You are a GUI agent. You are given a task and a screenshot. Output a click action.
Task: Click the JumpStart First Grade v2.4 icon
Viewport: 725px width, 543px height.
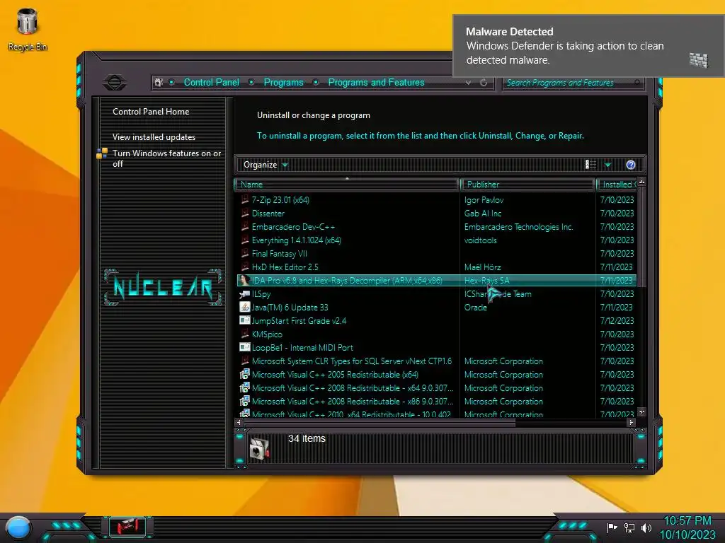click(244, 320)
